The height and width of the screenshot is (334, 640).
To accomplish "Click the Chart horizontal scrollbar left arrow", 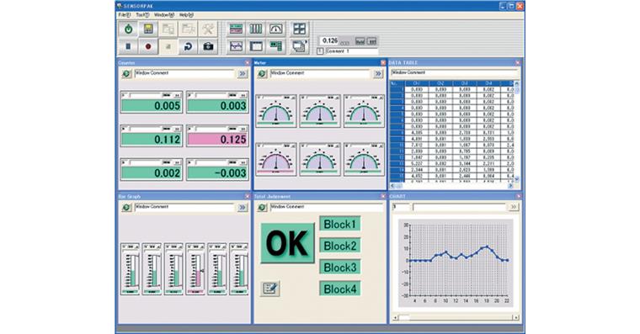I will pyautogui.click(x=395, y=317).
